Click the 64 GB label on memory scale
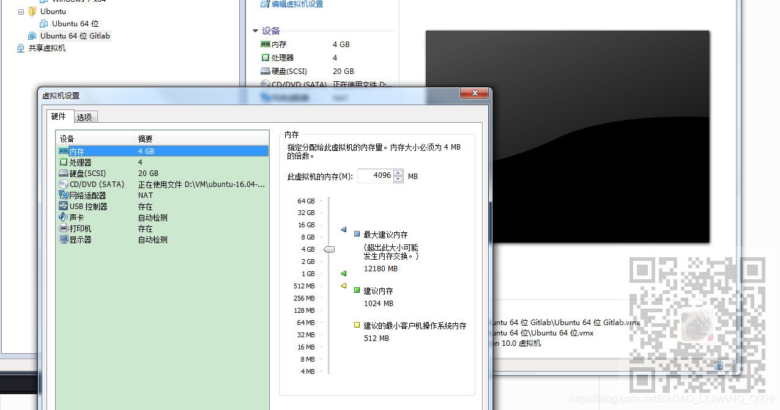Viewport: 780px width, 410px height. pos(306,200)
